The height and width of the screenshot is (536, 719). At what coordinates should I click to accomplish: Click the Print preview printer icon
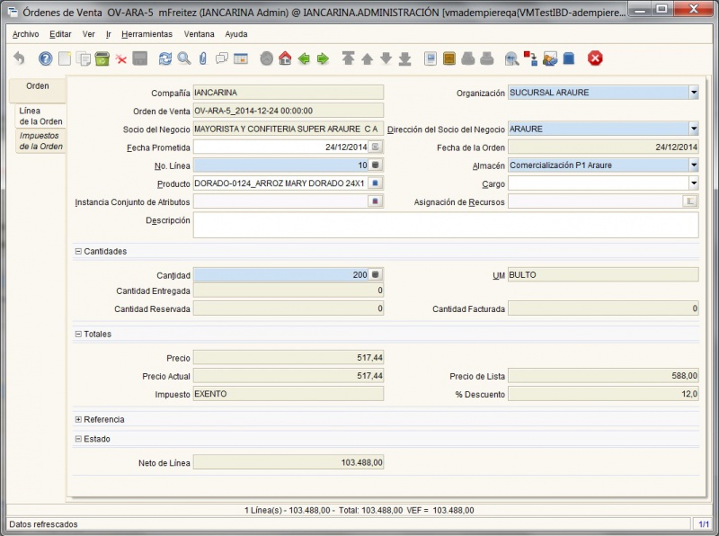[x=468, y=58]
